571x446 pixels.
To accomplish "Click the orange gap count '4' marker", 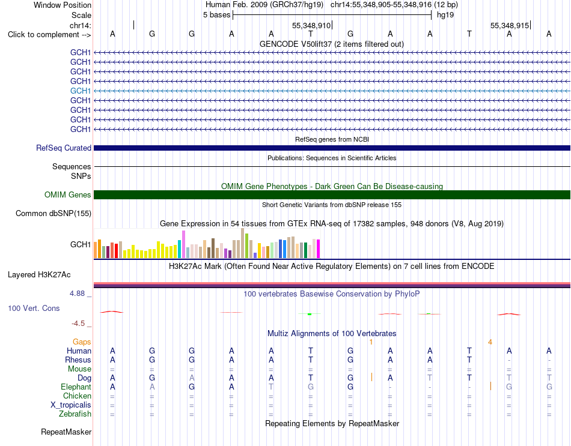I will click(x=490, y=342).
